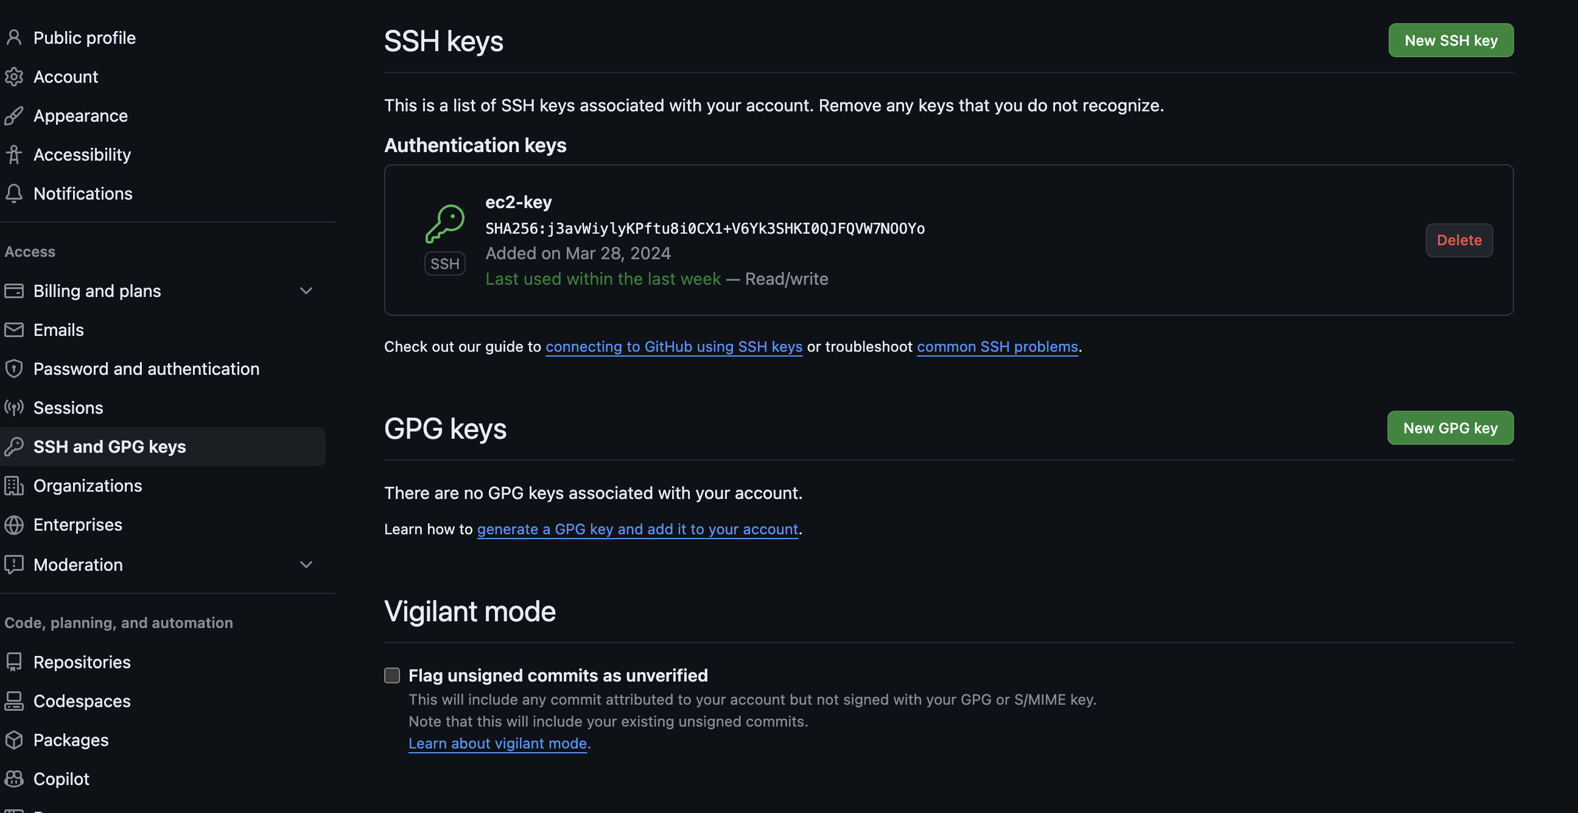Click the Password and authentication shield icon

14,369
